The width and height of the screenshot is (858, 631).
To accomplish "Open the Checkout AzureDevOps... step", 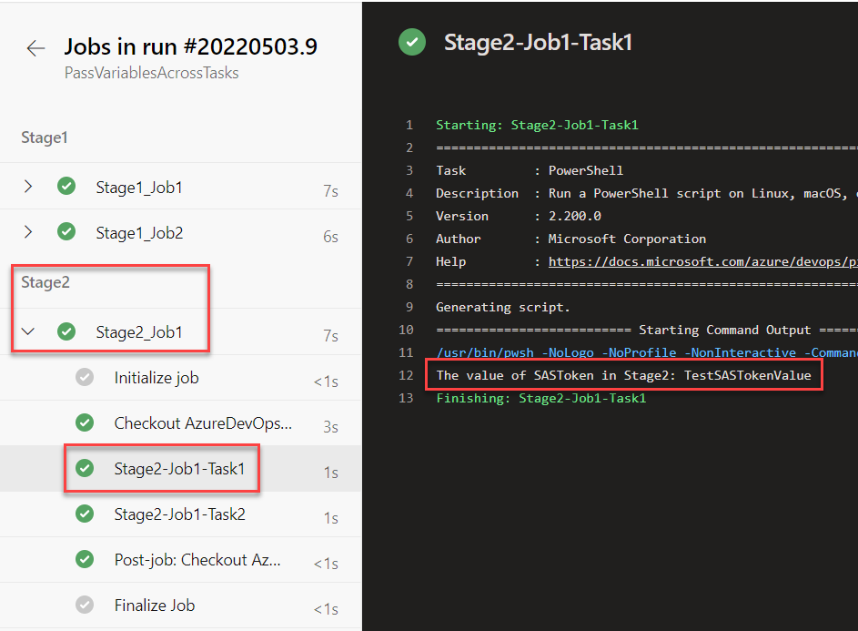I will pos(180,422).
